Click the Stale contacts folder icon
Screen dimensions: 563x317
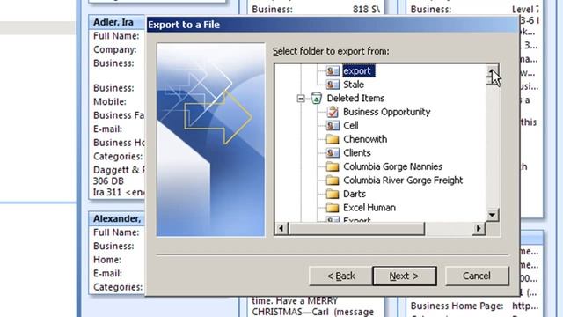[333, 85]
